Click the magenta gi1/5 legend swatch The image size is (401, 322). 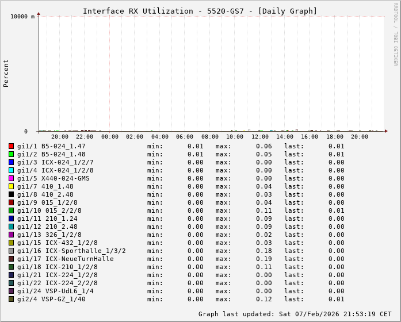click(x=11, y=178)
